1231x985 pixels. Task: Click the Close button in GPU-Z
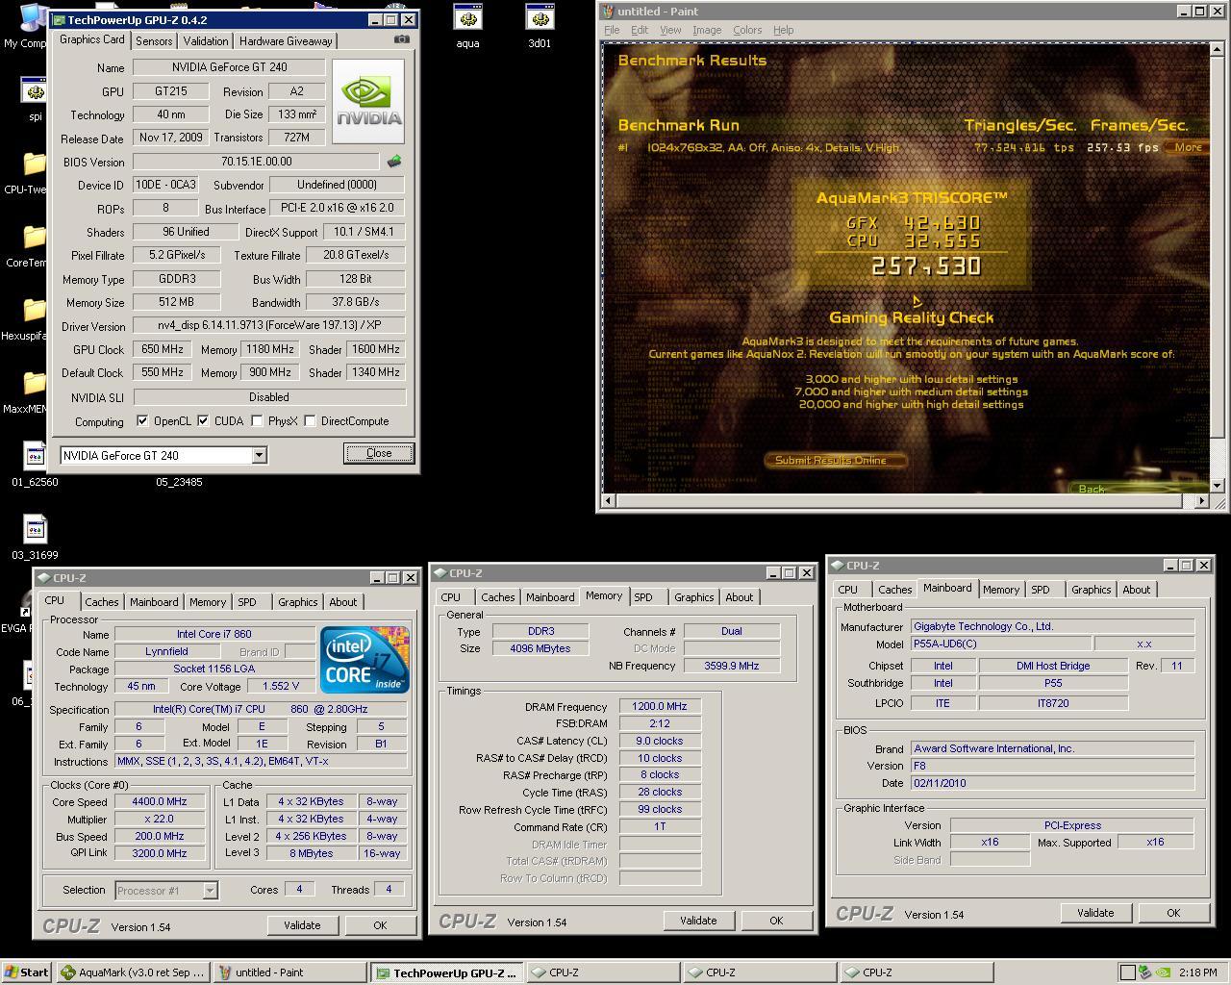pos(379,453)
